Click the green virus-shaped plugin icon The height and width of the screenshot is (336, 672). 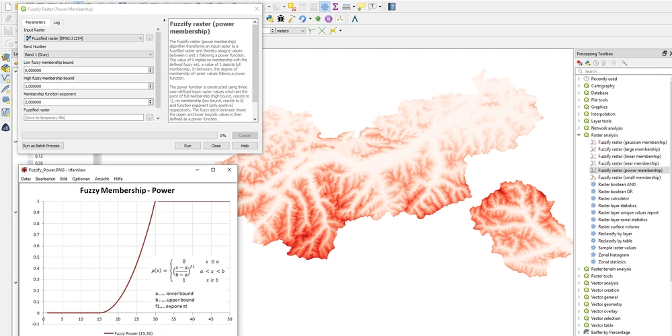(318, 18)
